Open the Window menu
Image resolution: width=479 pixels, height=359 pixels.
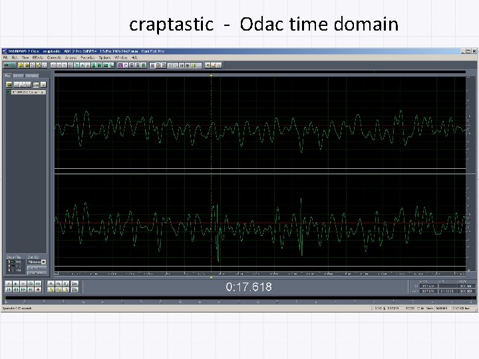(x=121, y=57)
